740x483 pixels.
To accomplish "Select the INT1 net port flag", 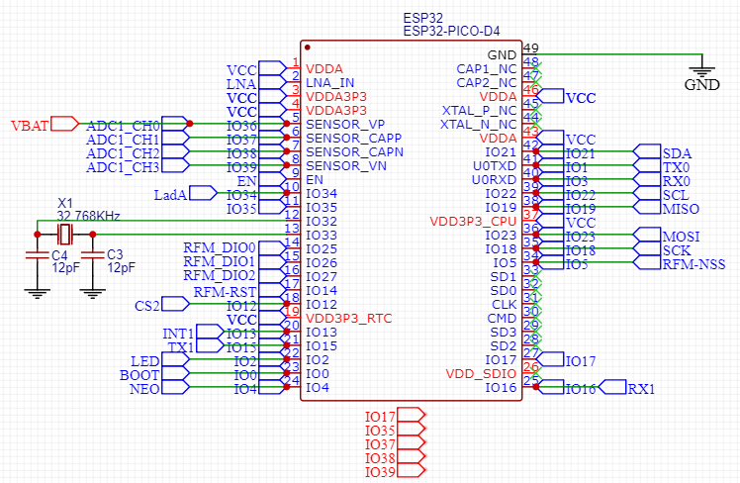I will tap(211, 332).
